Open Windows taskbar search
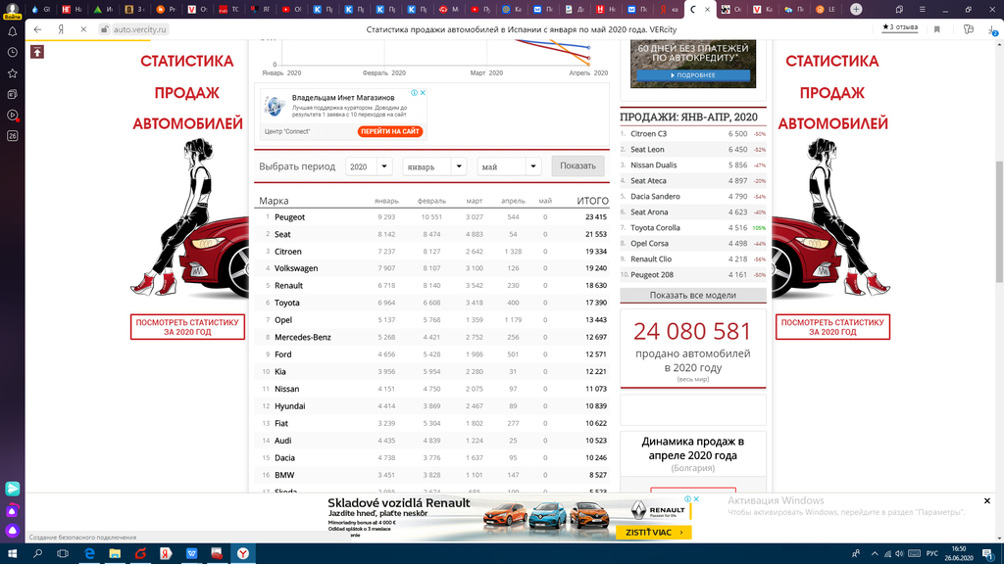The image size is (1004, 564). [38, 554]
